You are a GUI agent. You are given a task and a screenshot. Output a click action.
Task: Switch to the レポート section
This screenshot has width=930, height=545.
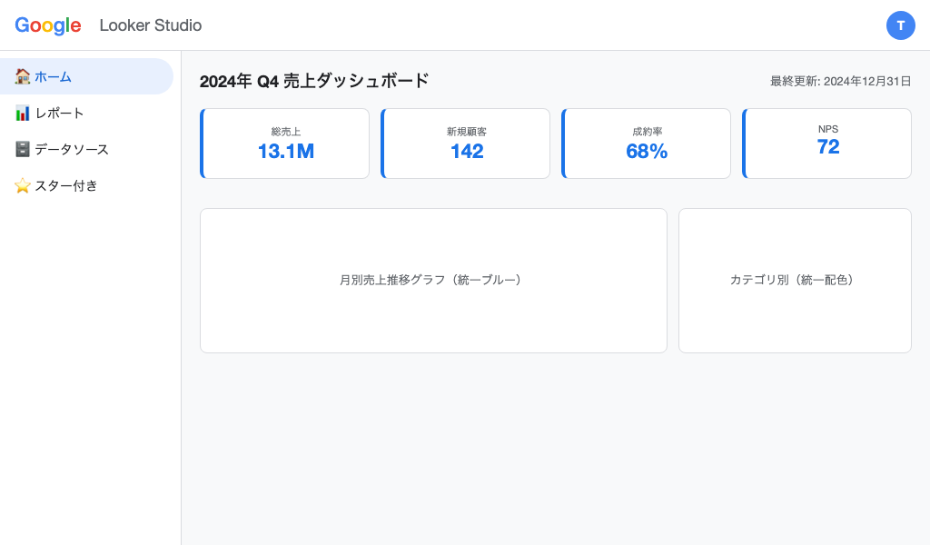61,113
